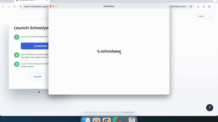This screenshot has width=218, height=122.
Task: Open Chrome downloads icon
Action: 198,7
